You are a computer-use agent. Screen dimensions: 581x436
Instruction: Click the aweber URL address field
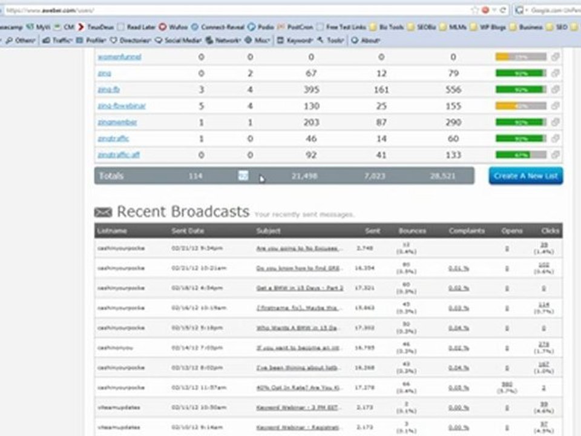(237, 10)
